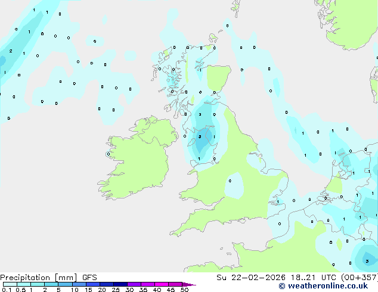
Task: Pick the 10–15 mm legend swatch
Action: click(x=79, y=284)
